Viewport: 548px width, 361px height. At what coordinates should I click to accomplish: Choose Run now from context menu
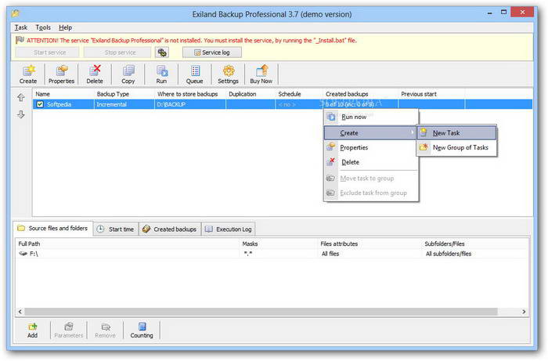(371, 117)
